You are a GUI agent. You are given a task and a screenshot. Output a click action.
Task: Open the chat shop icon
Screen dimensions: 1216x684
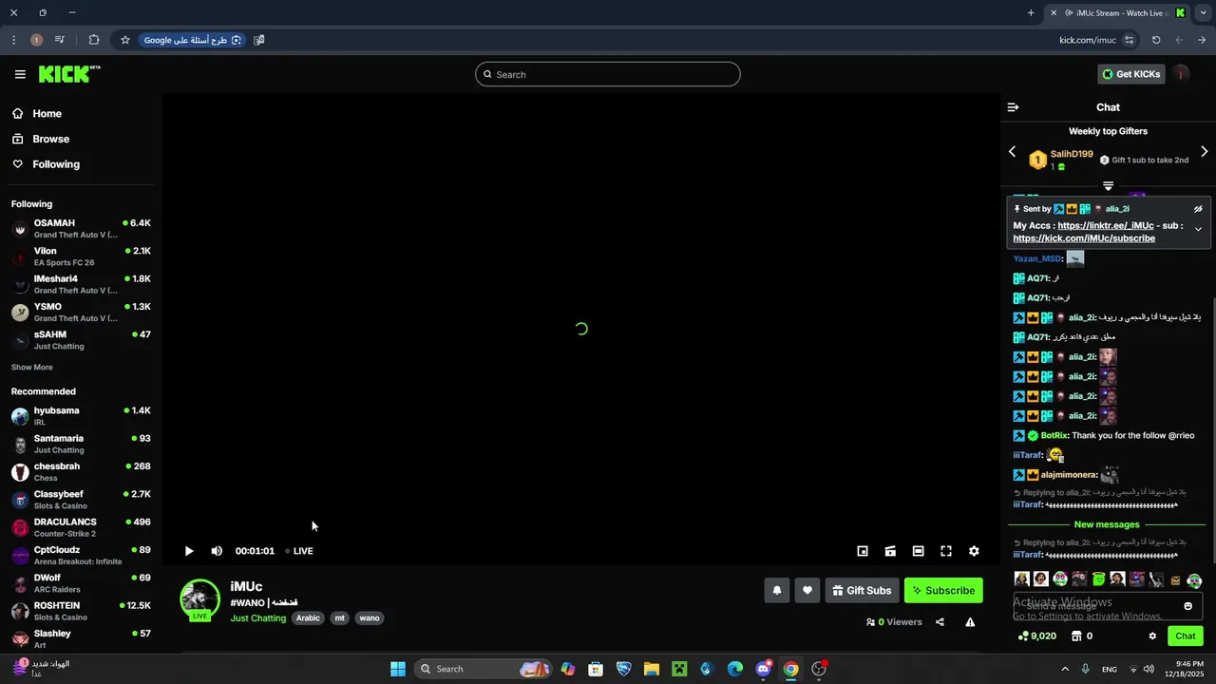1076,636
